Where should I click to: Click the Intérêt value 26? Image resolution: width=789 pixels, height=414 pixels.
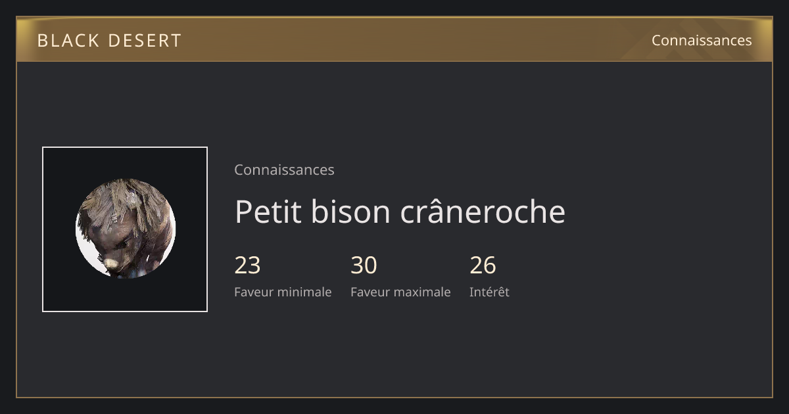tap(483, 265)
